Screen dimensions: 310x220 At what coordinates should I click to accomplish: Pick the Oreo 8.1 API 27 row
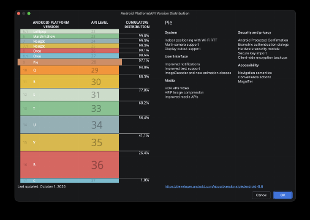pyautogui.click(x=69, y=56)
